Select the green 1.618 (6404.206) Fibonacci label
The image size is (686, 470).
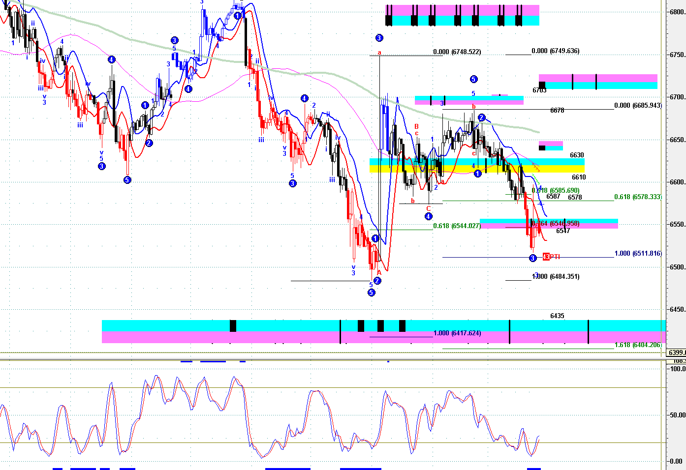coord(638,345)
